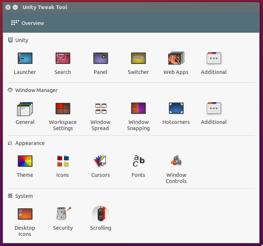Image resolution: width=263 pixels, height=246 pixels.
Task: Select the Window Spread icon
Action: 100,108
